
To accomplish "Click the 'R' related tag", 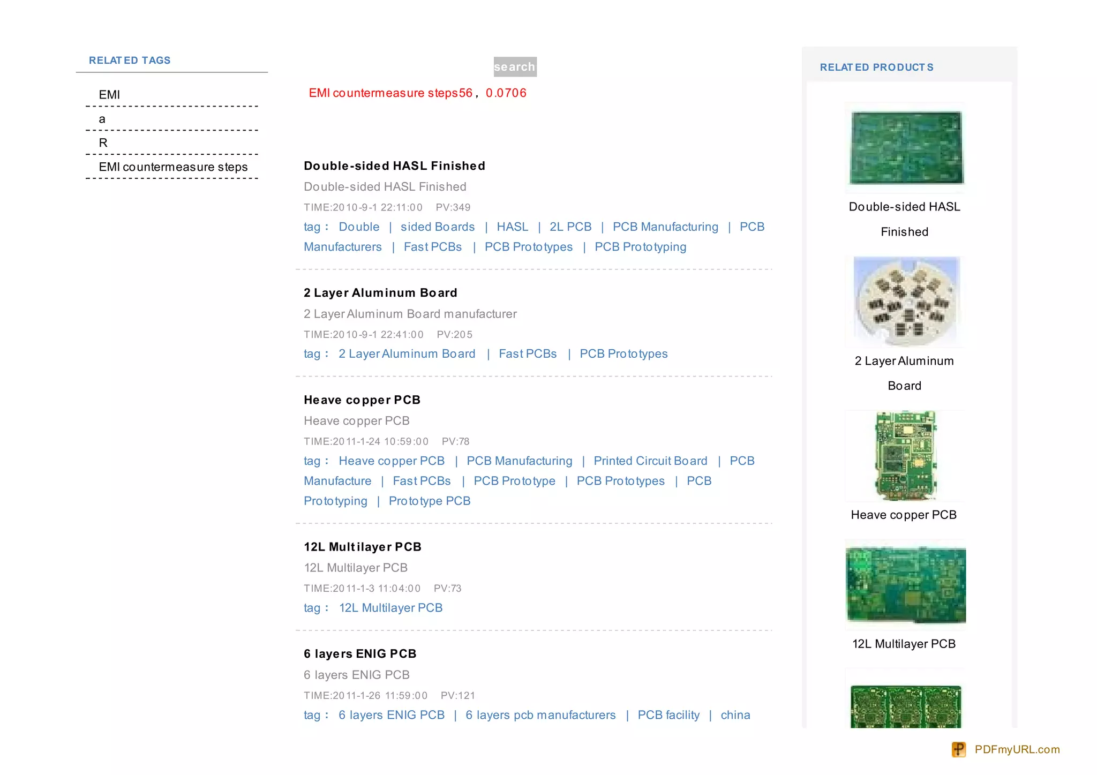I will point(103,143).
